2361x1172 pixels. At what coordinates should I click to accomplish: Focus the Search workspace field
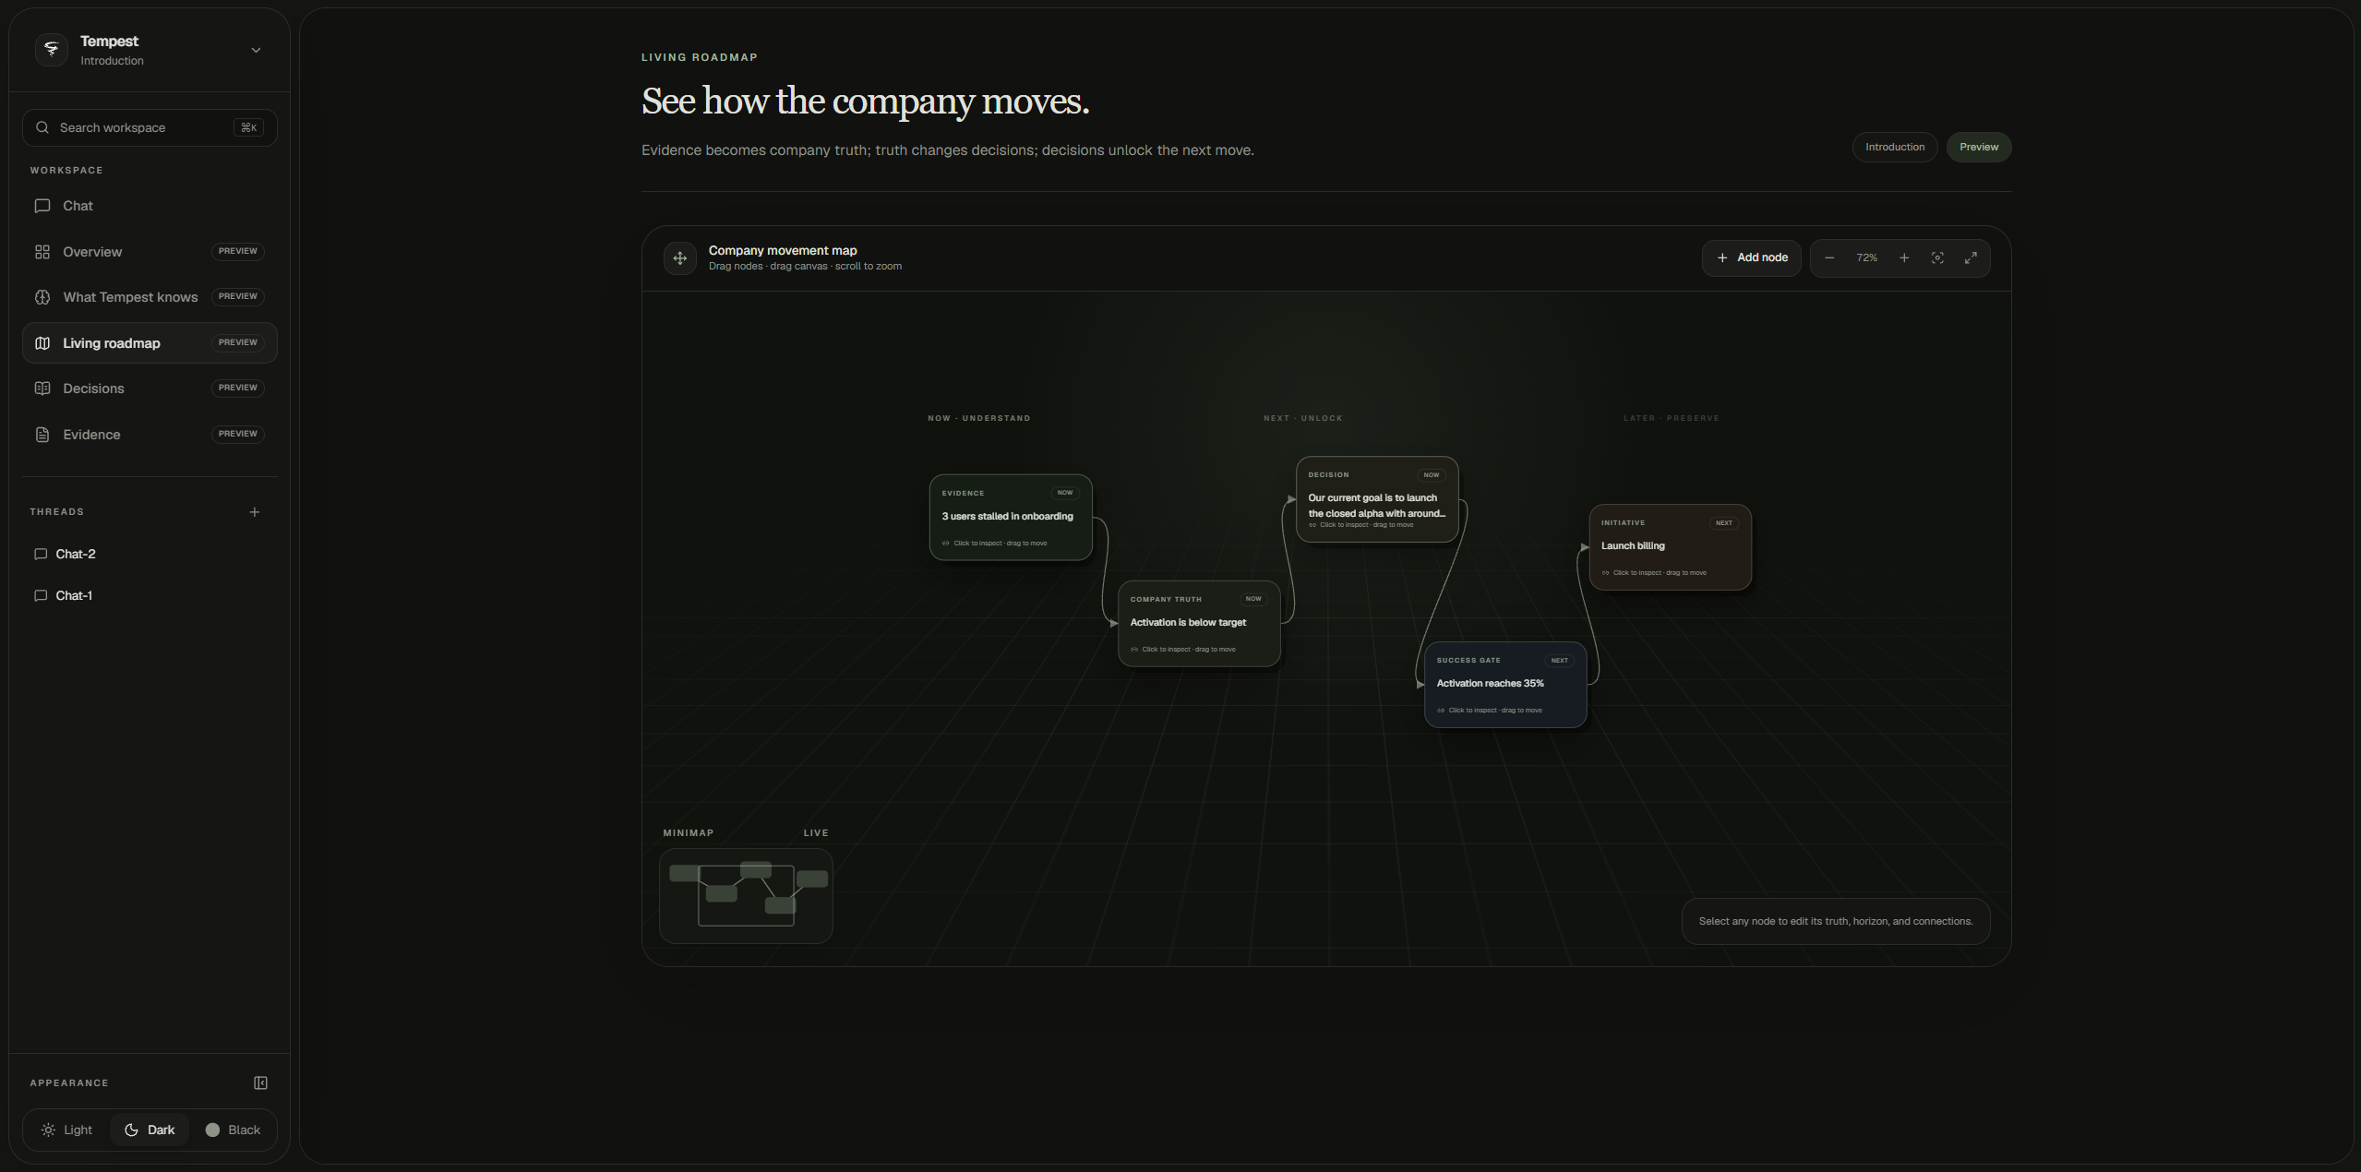150,127
